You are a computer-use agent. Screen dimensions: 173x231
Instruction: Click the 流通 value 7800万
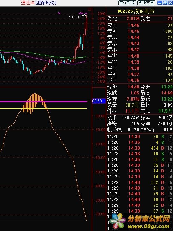pyautogui.click(x=165, y=124)
